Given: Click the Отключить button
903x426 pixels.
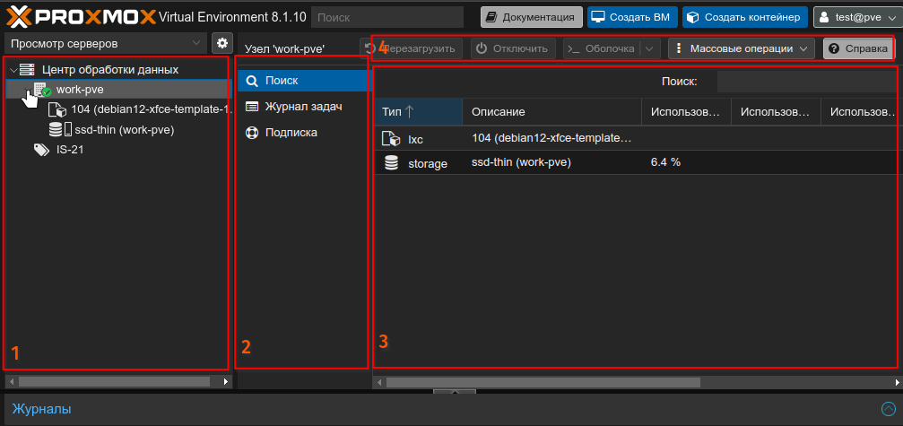Looking at the screenshot, I should [x=513, y=48].
